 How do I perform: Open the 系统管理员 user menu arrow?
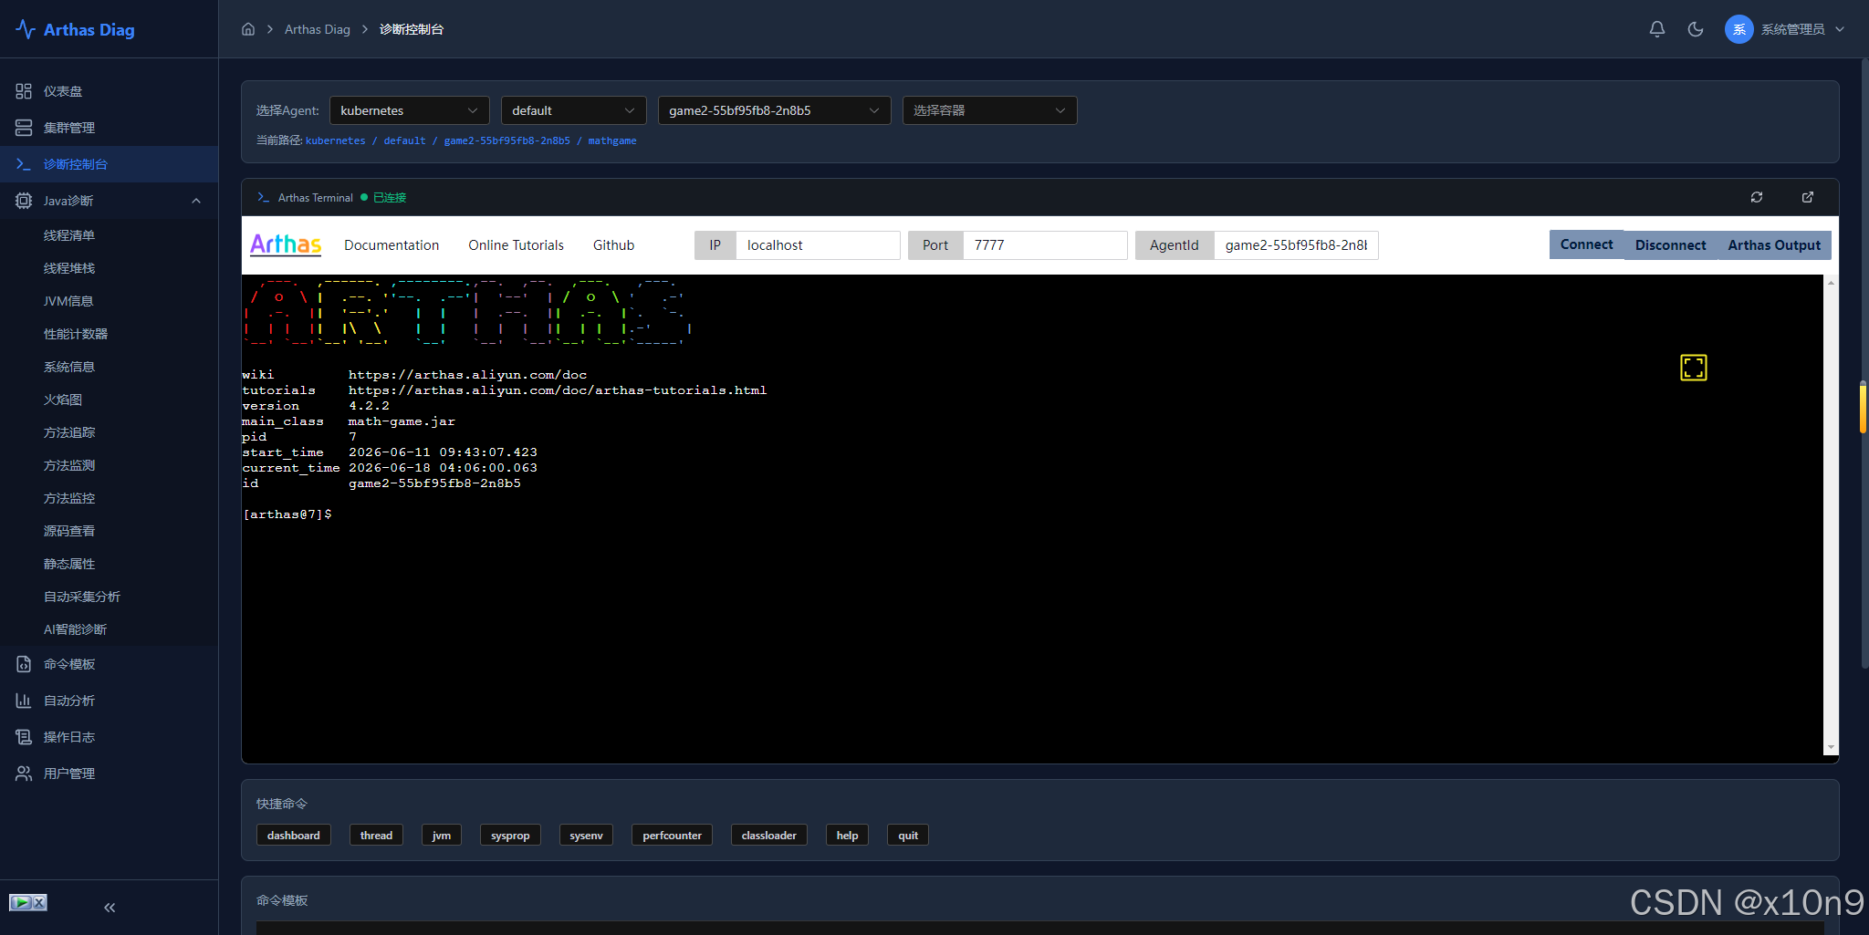click(x=1840, y=29)
